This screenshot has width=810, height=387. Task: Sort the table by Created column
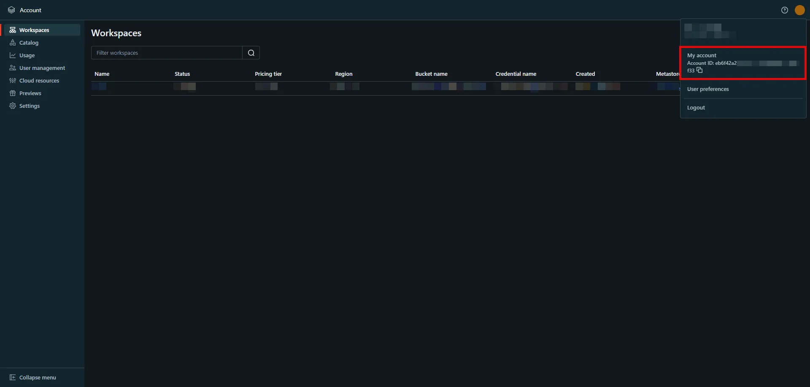tap(586, 74)
